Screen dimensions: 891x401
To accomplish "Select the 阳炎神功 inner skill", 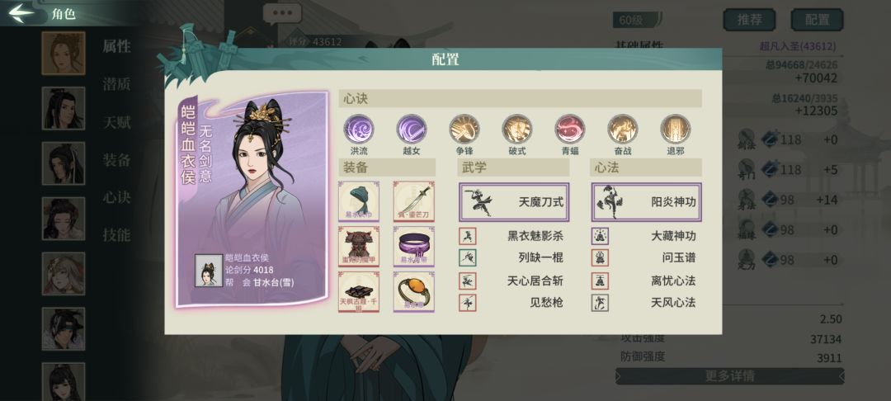I will tap(646, 201).
